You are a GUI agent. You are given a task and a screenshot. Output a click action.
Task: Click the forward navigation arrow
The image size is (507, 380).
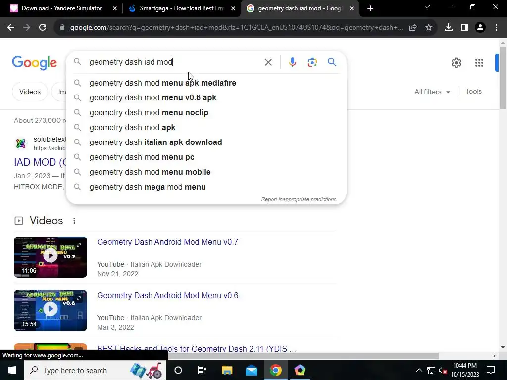tap(27, 28)
